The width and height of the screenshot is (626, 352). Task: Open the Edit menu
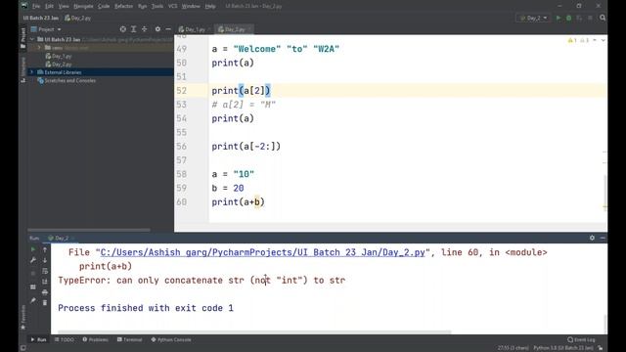49,6
